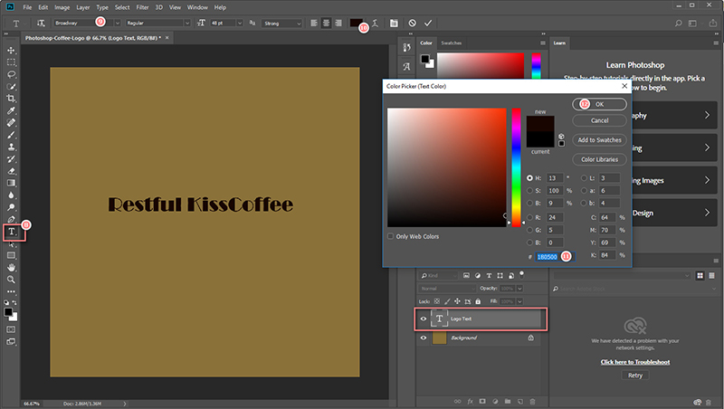This screenshot has height=409, width=724.
Task: Toggle visibility of the Background layer
Action: [424, 338]
